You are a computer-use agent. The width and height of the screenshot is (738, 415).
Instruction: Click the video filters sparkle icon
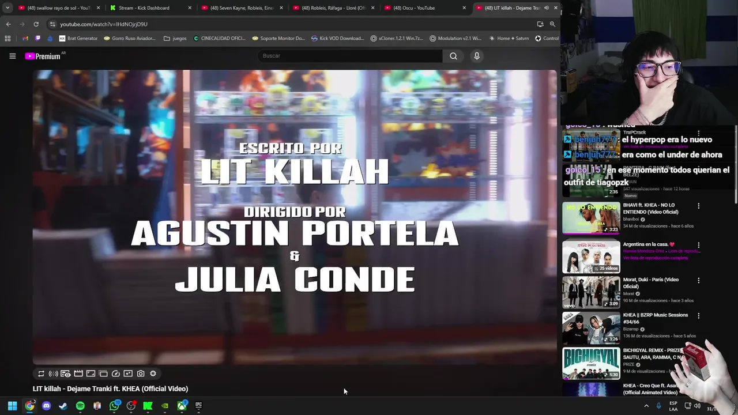[128, 373]
